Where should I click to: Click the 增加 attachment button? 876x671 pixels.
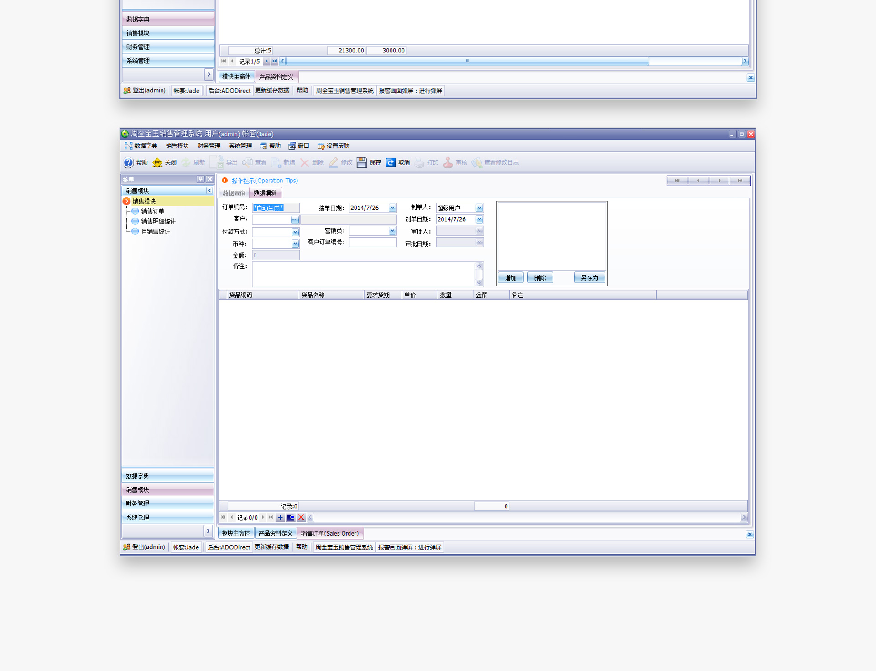[x=510, y=278]
